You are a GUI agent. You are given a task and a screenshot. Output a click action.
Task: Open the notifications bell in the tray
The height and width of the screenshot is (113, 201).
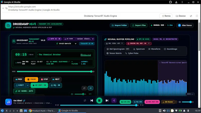coord(184,111)
